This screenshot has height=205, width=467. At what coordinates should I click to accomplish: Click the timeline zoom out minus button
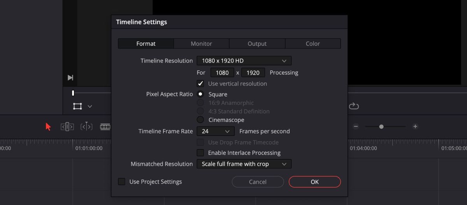(x=356, y=127)
